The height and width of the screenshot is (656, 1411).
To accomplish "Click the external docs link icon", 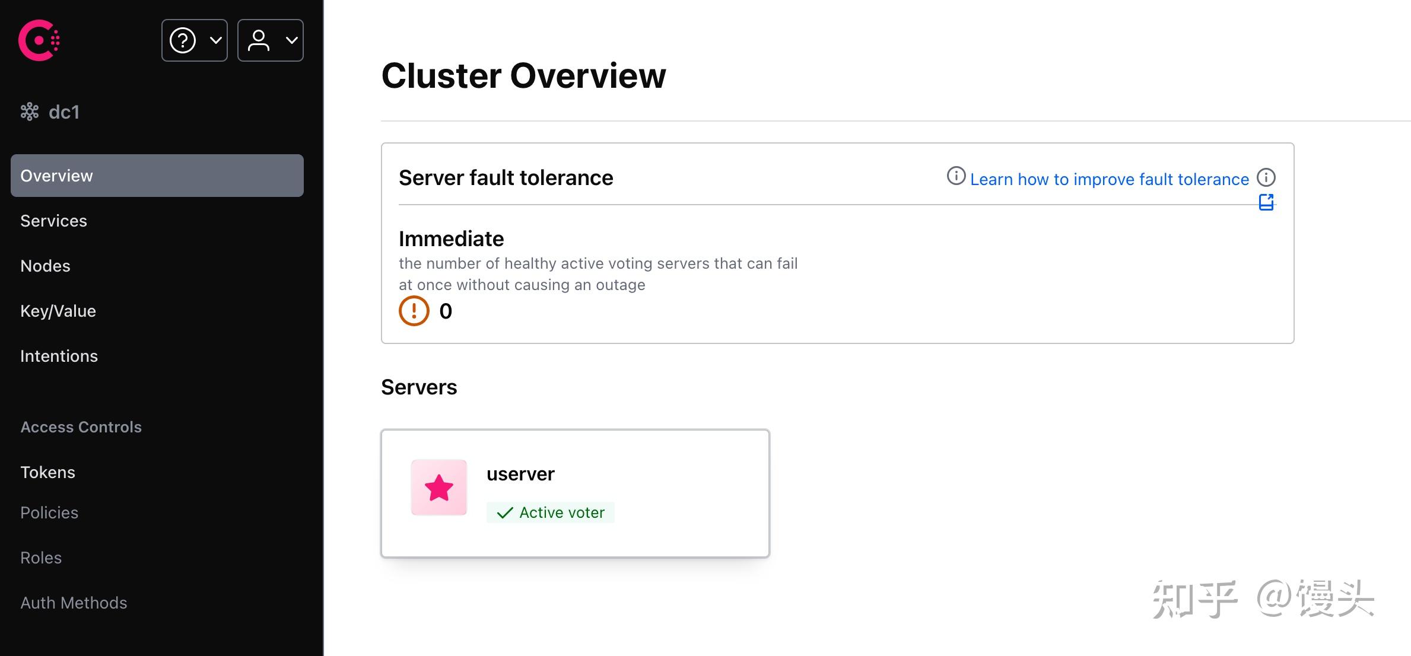I will coord(1266,202).
